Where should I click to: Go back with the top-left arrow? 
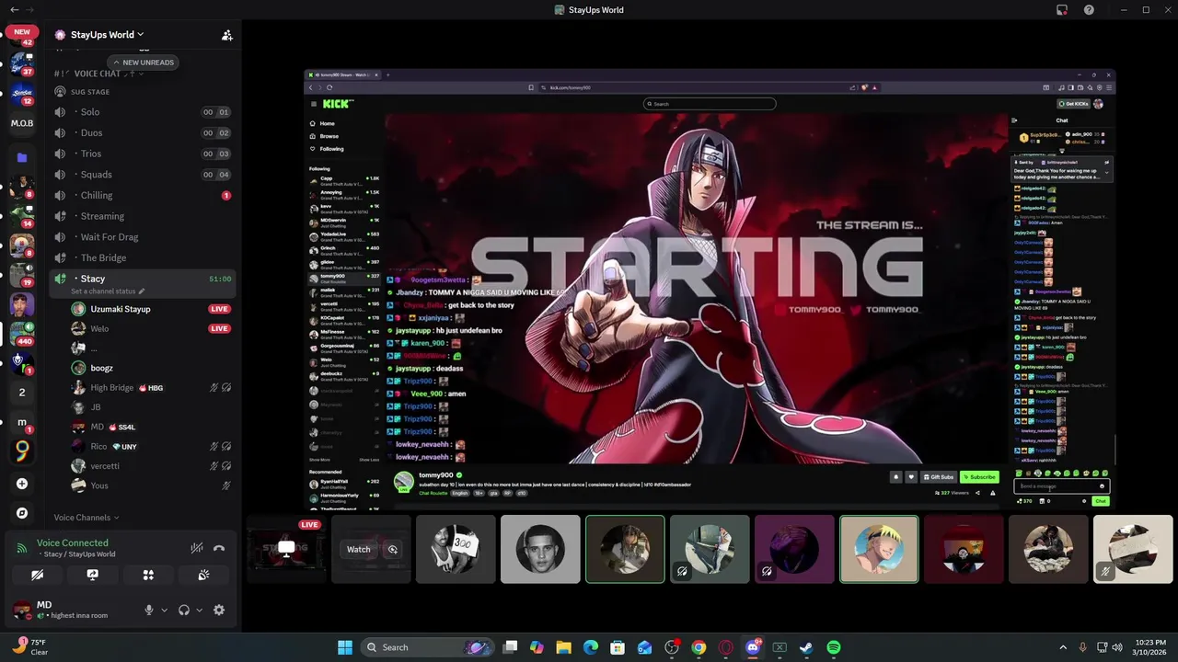click(14, 10)
